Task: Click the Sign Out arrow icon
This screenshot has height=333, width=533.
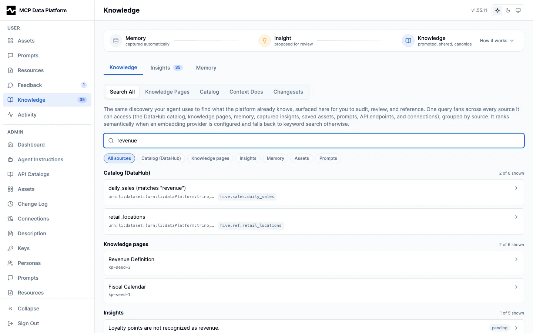Action: point(10,323)
